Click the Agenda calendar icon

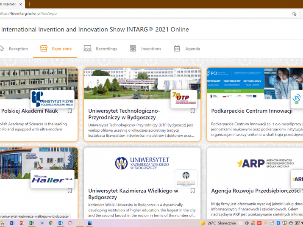(x=177, y=49)
